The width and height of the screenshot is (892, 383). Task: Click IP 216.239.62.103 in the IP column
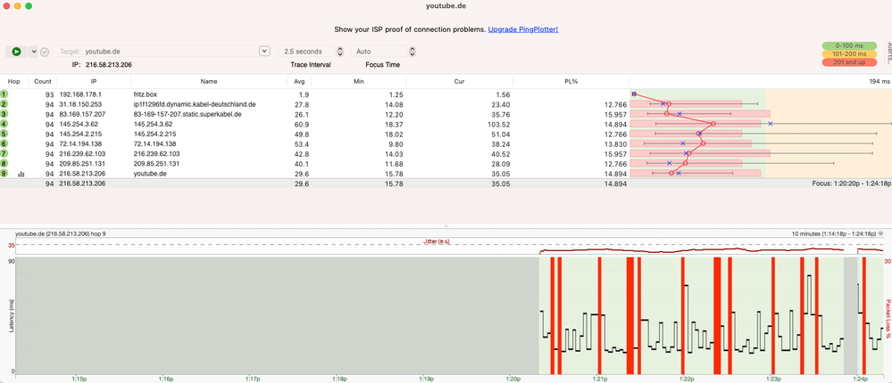pos(82,154)
